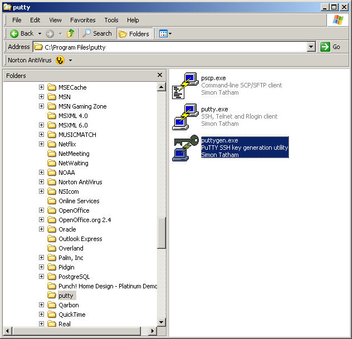
Task: Select the open putty folder icon
Action: 52,295
